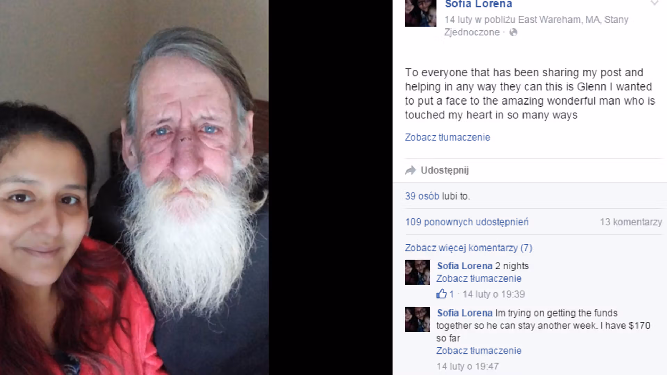View the 39 osób who like this
This screenshot has width=667, height=375.
[x=422, y=196]
